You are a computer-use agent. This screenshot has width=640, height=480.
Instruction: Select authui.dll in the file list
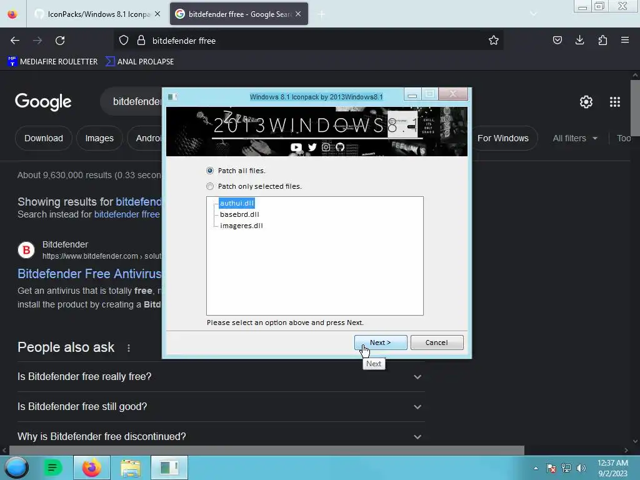pos(237,203)
